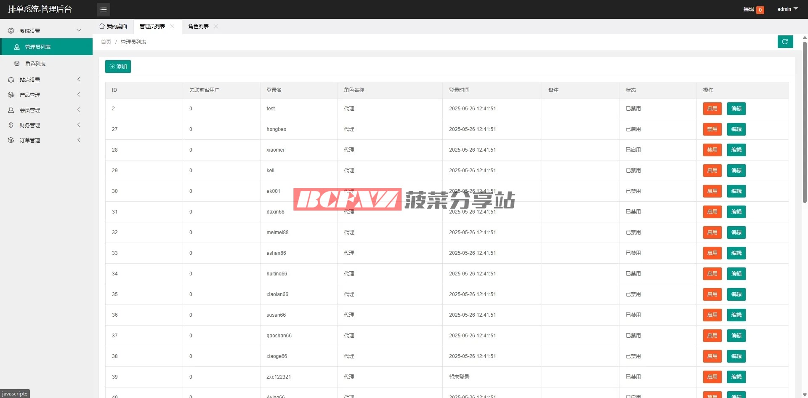Click the hamburger sidebar collapse icon
The height and width of the screenshot is (398, 808).
103,9
